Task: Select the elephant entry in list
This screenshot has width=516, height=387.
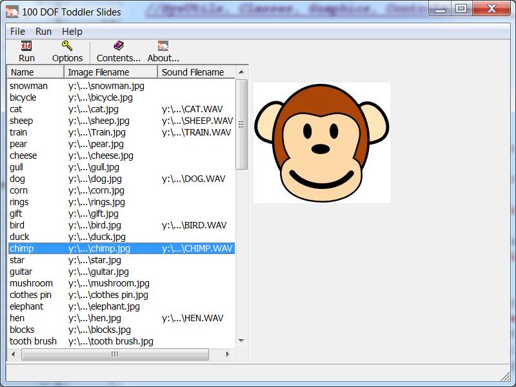Action: click(26, 306)
